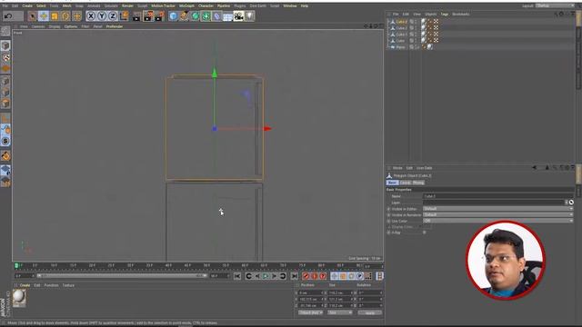Add a Camera object from toolbar
The width and height of the screenshot is (582, 327).
(x=238, y=16)
